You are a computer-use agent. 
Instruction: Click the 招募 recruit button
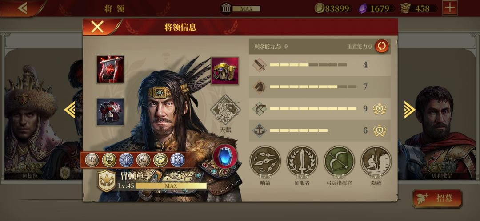pos(437,198)
